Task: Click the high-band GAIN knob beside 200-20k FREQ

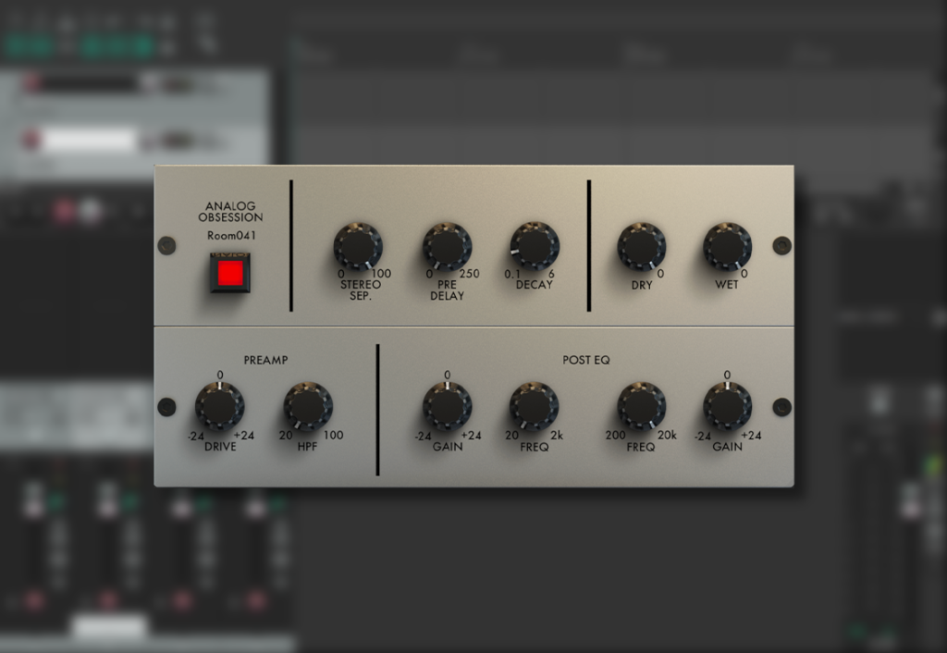Action: coord(727,407)
